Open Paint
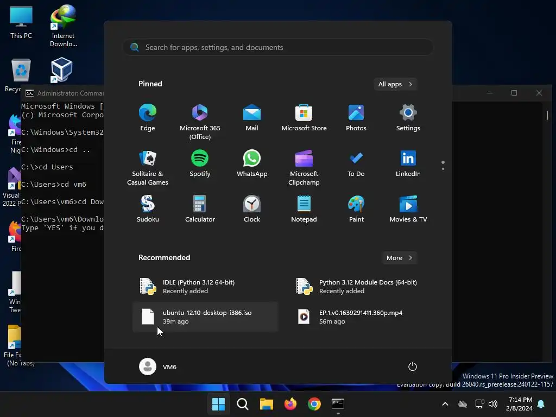556x417 pixels. pyautogui.click(x=356, y=209)
